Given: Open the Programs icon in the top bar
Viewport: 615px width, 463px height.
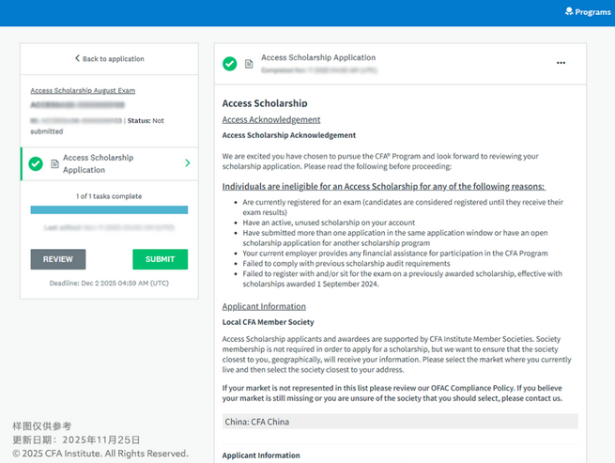Looking at the screenshot, I should 568,12.
